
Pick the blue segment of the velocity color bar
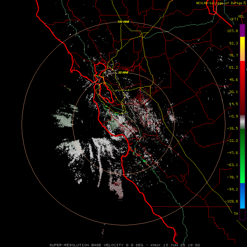pos(242,196)
